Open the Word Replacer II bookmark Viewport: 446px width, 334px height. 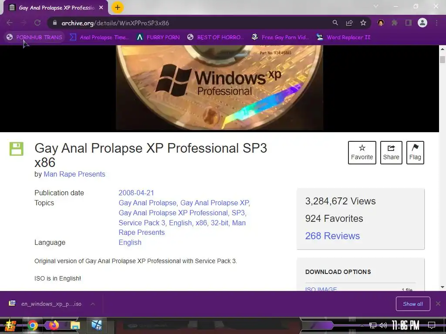click(344, 37)
